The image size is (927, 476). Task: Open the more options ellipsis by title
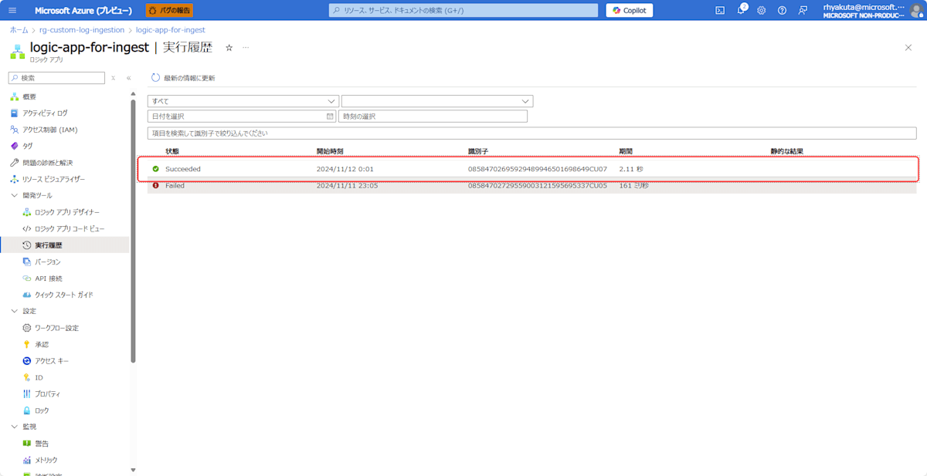point(246,48)
